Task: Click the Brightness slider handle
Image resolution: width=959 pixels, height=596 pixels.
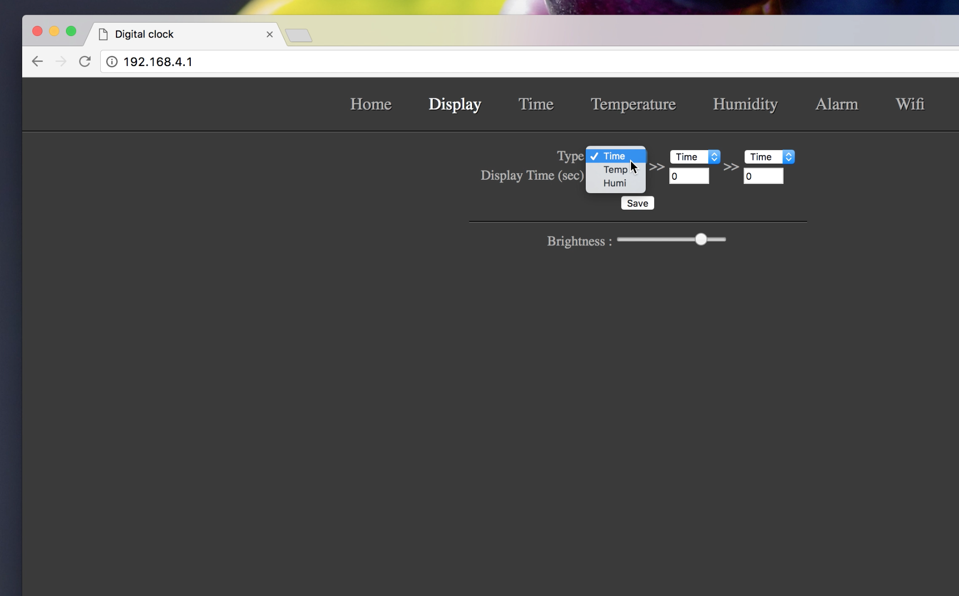Action: coord(701,239)
